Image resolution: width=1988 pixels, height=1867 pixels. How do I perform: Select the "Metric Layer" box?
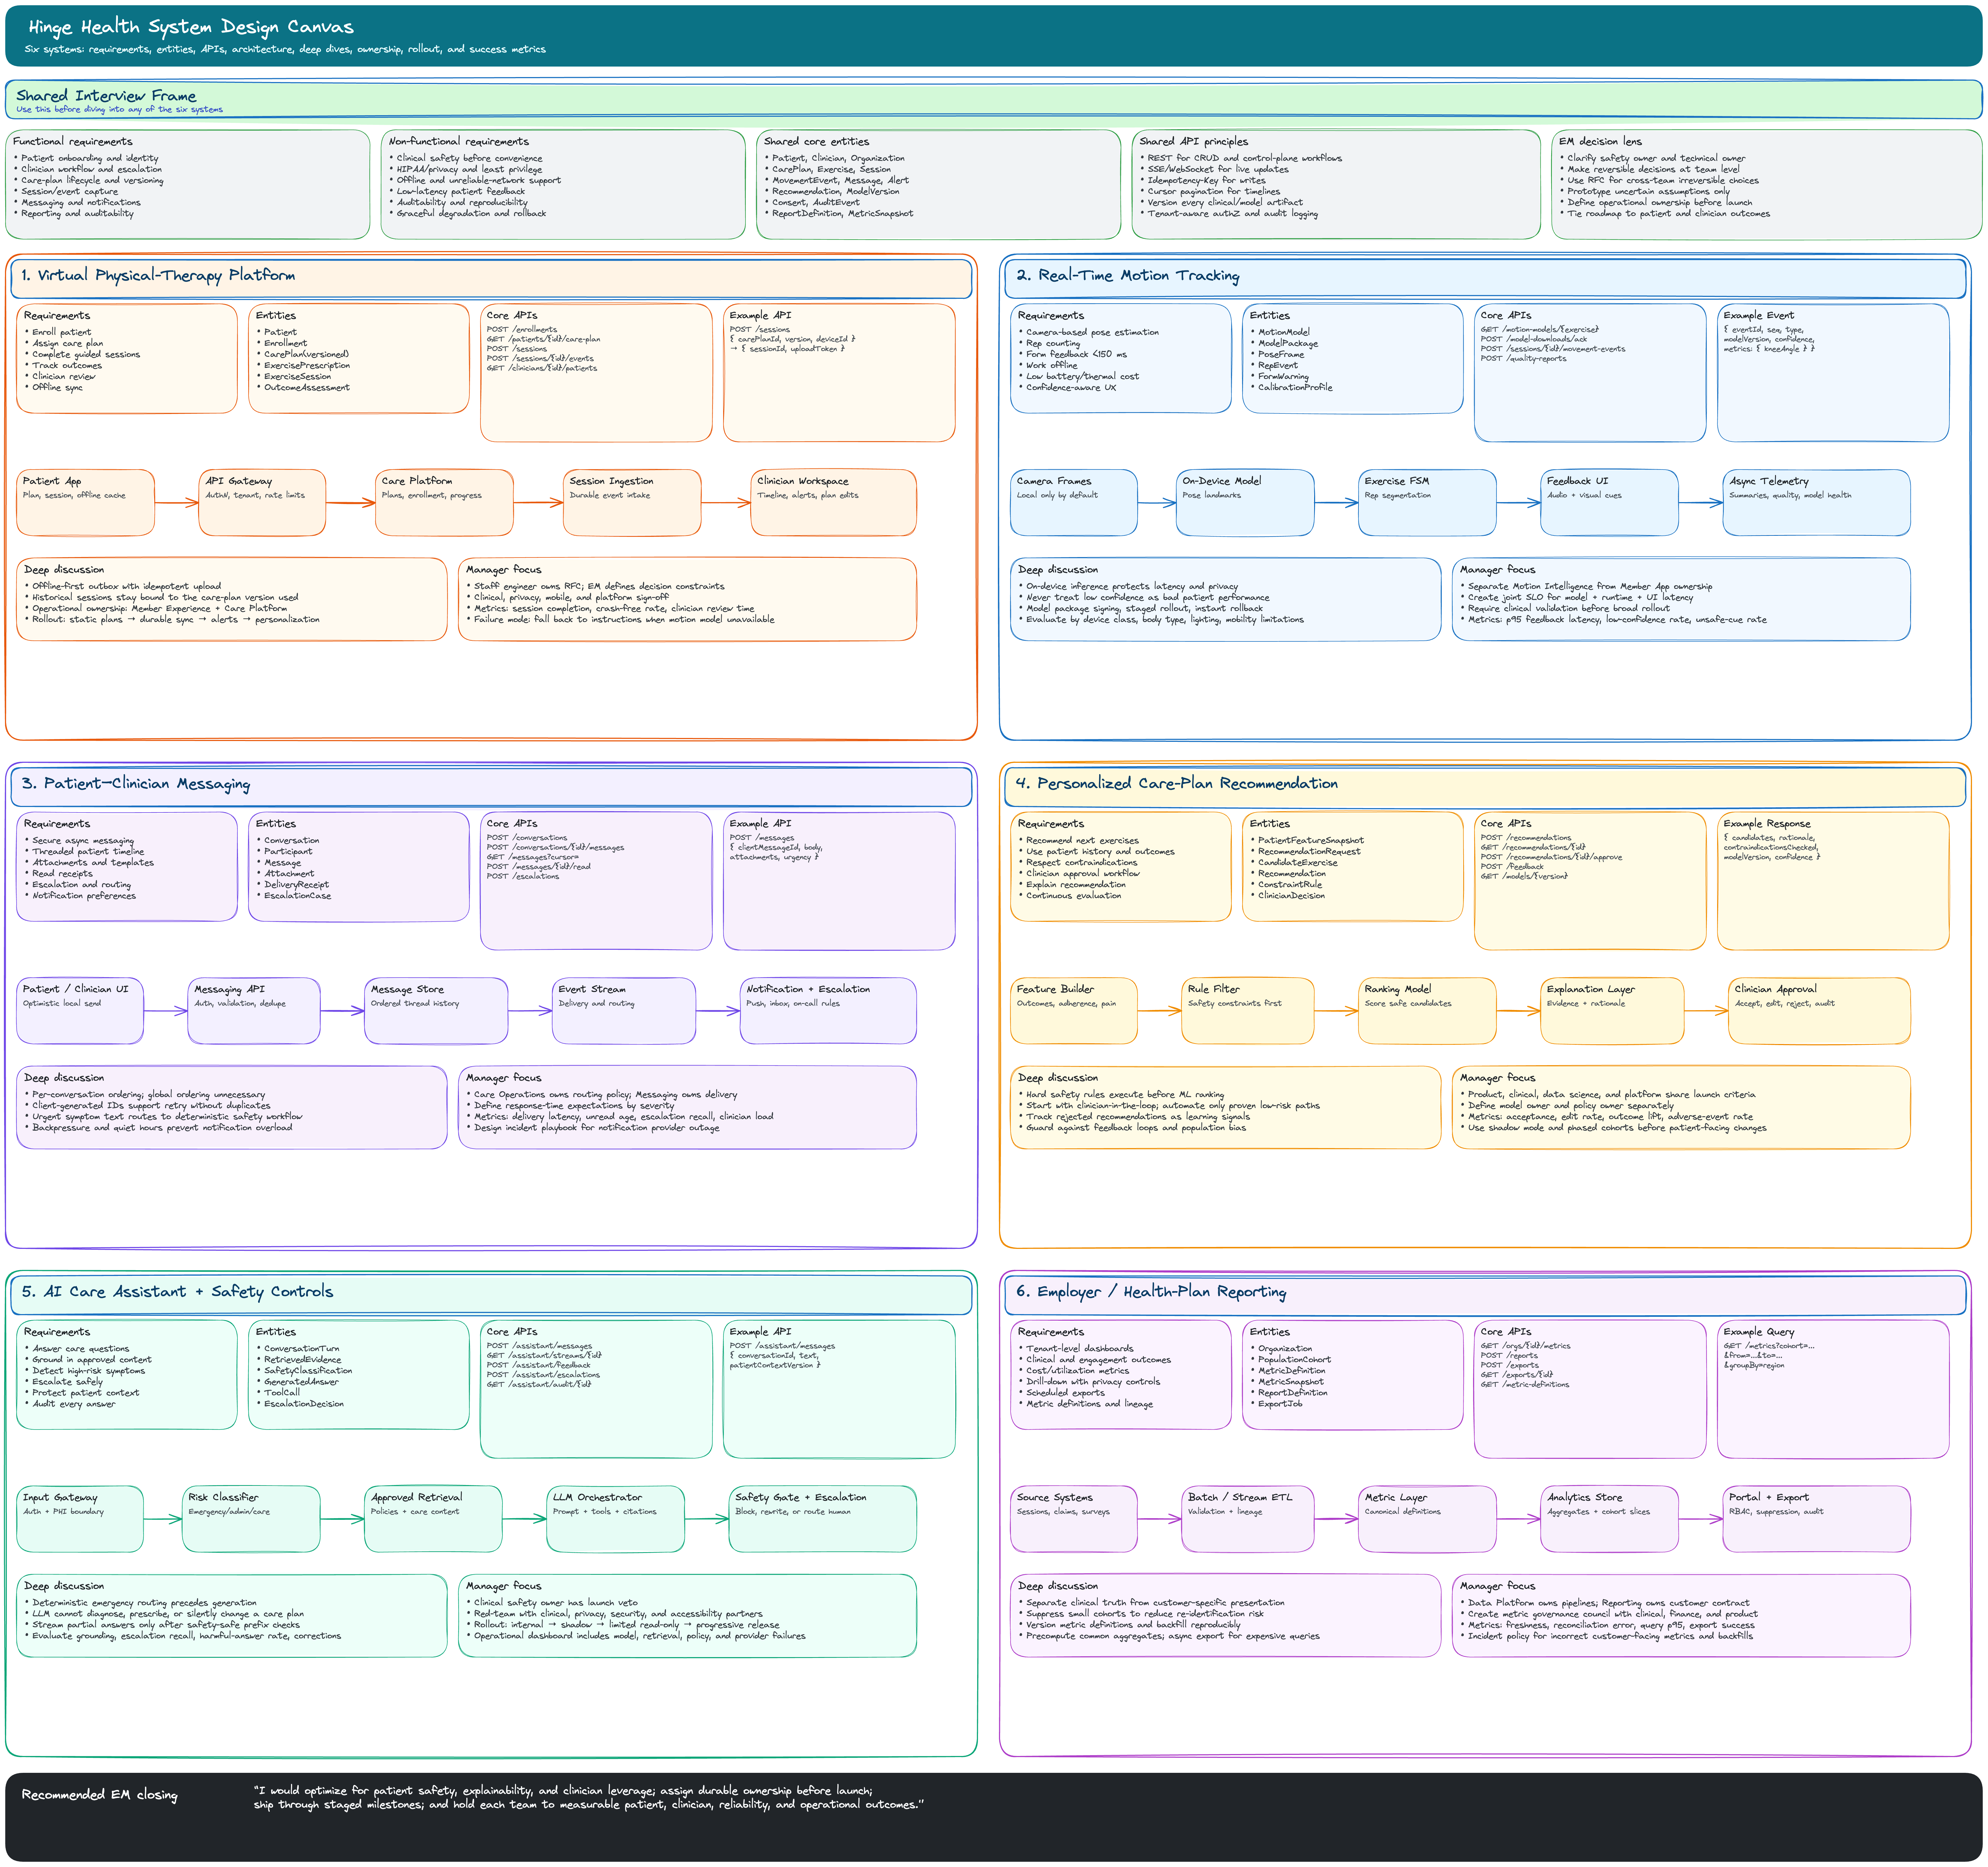tap(1427, 1519)
